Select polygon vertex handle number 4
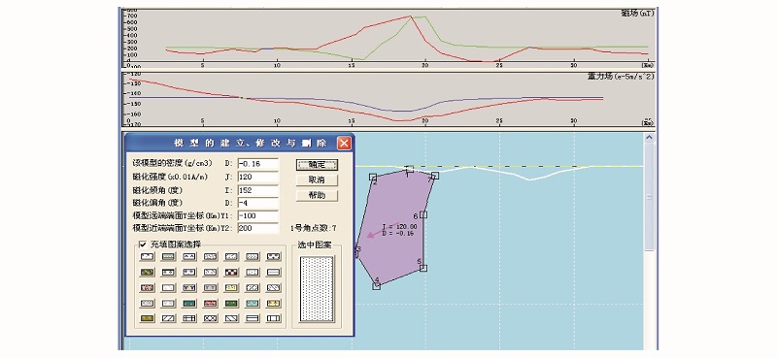This screenshot has height=358, width=777. tap(377, 285)
